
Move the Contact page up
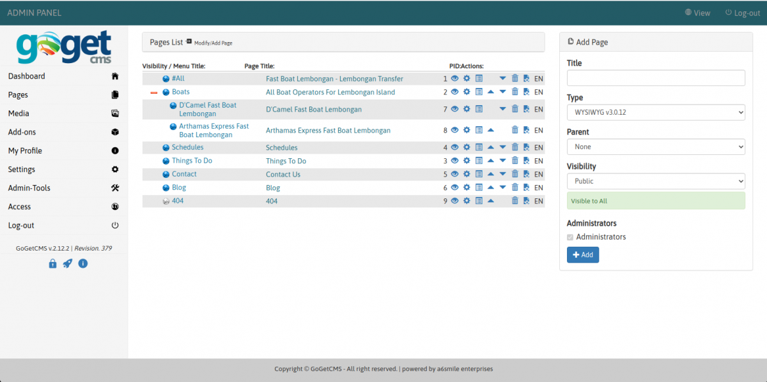click(490, 174)
